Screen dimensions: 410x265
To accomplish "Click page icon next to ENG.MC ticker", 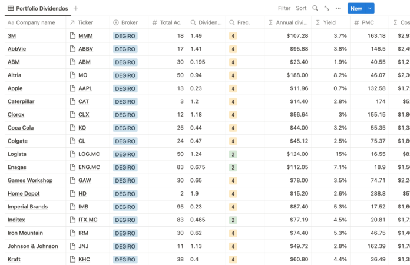I will coord(72,167).
